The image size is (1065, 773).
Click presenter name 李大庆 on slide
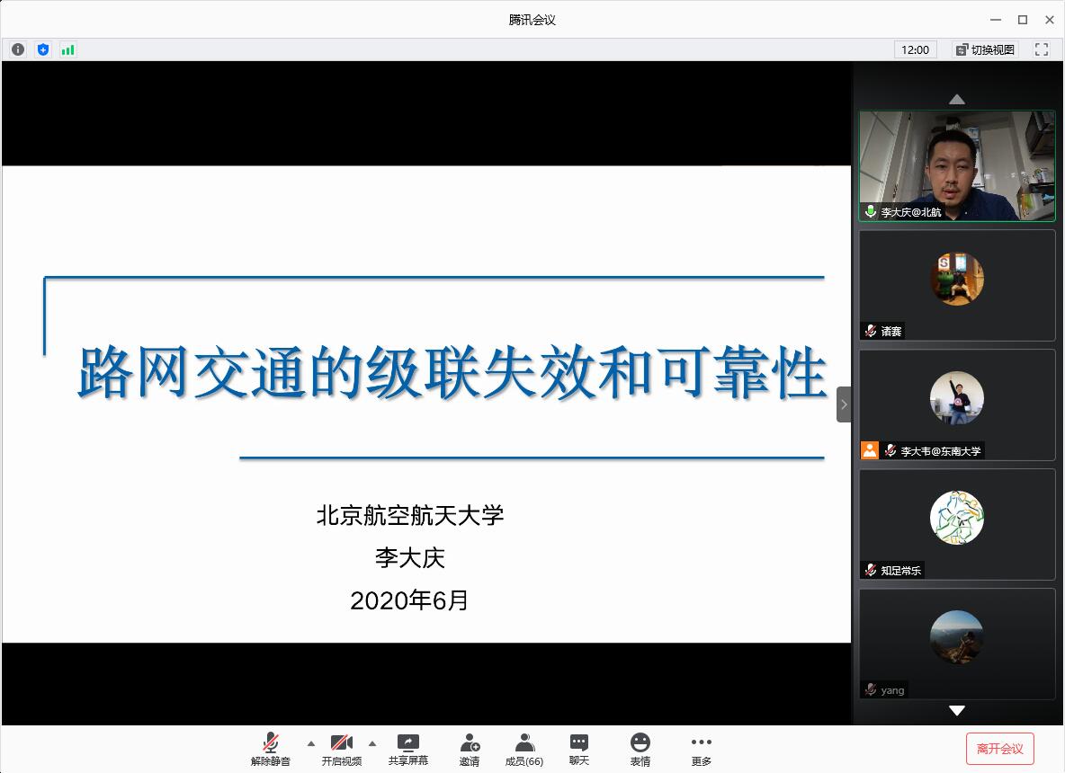click(x=409, y=558)
